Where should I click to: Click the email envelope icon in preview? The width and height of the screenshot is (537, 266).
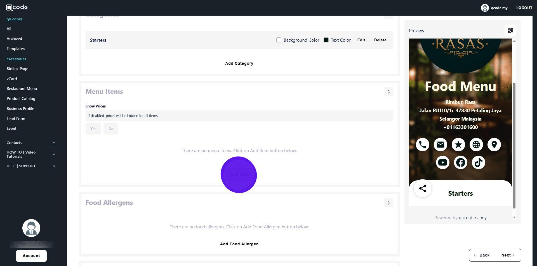click(x=440, y=145)
